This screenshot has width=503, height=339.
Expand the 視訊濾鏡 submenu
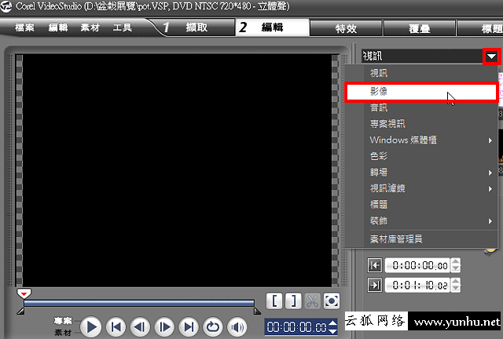tap(421, 188)
